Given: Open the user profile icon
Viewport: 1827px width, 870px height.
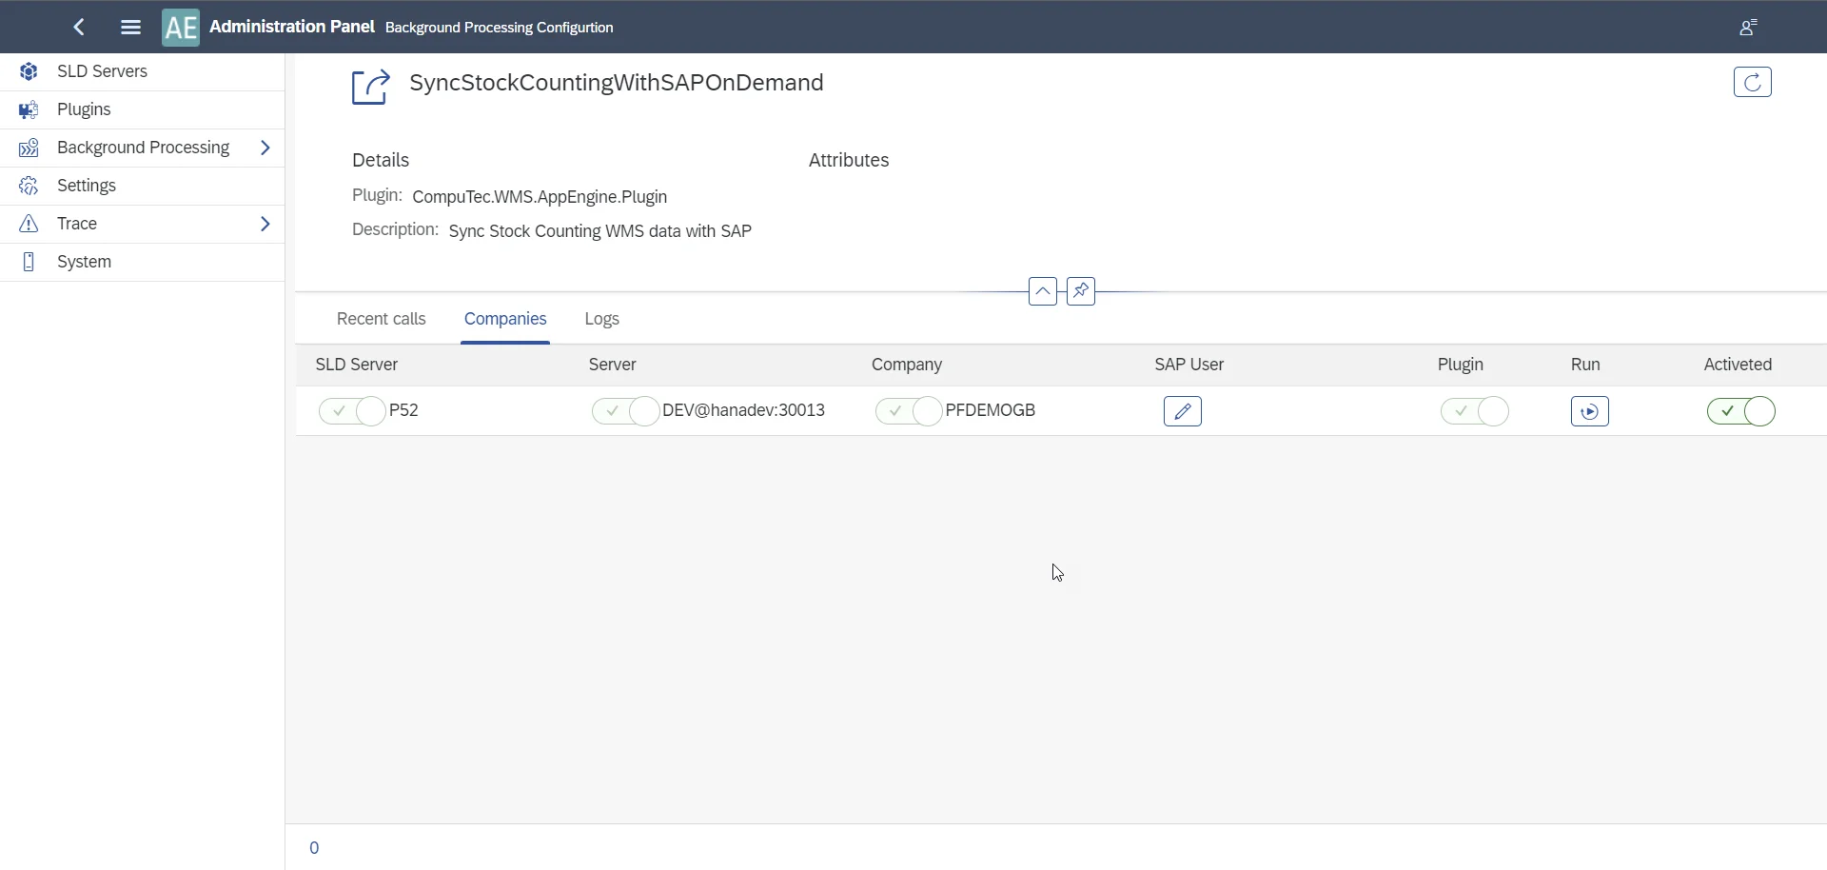Looking at the screenshot, I should [x=1748, y=28].
